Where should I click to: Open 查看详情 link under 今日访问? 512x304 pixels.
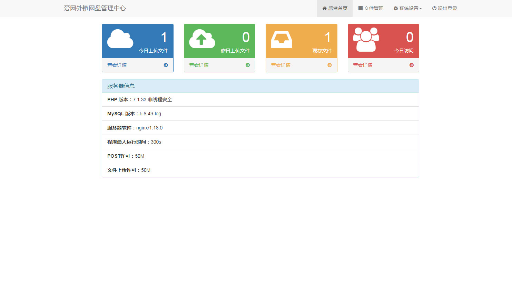click(363, 65)
